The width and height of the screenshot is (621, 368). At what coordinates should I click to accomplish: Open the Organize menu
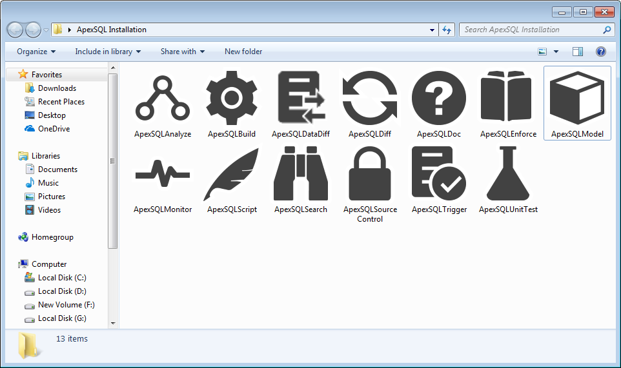pyautogui.click(x=36, y=52)
